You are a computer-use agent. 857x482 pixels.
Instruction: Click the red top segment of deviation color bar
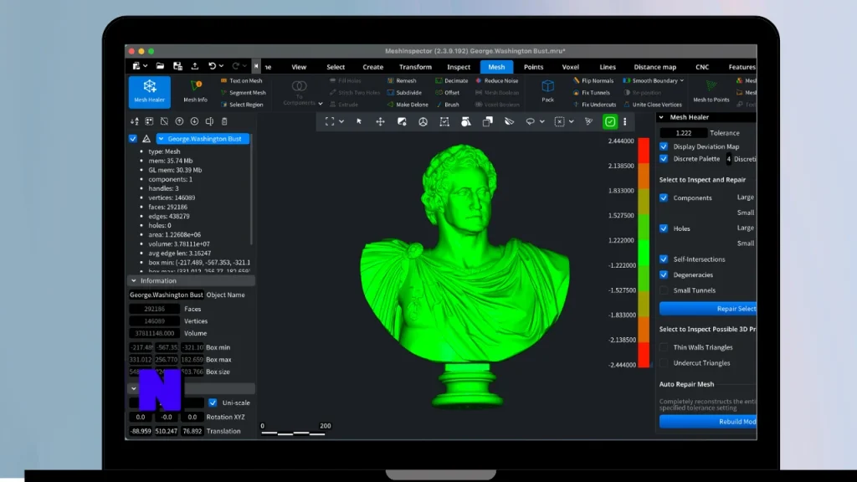[x=644, y=151]
